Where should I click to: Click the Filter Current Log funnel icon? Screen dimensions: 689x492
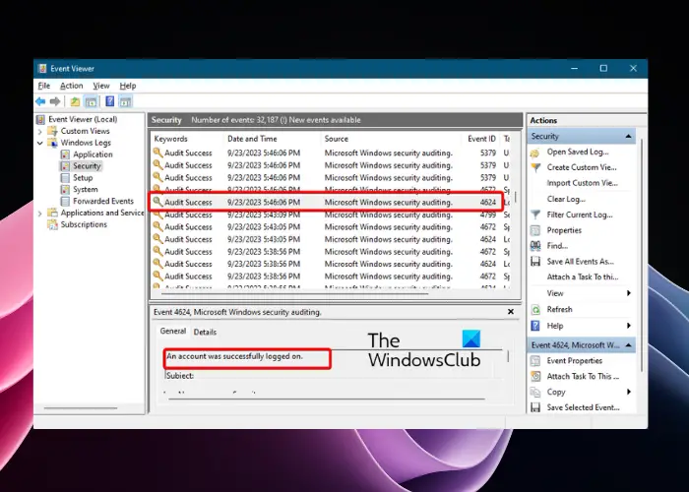pyautogui.click(x=535, y=215)
